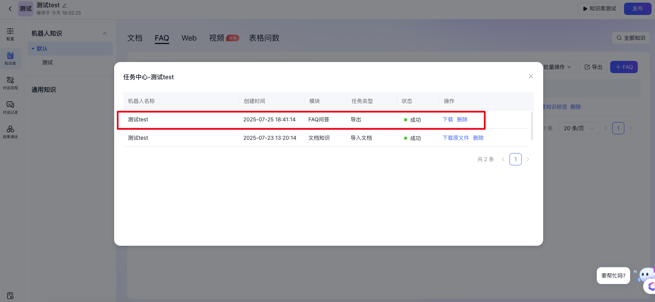
Task: Open the 批量操作 dropdown
Action: [x=557, y=67]
